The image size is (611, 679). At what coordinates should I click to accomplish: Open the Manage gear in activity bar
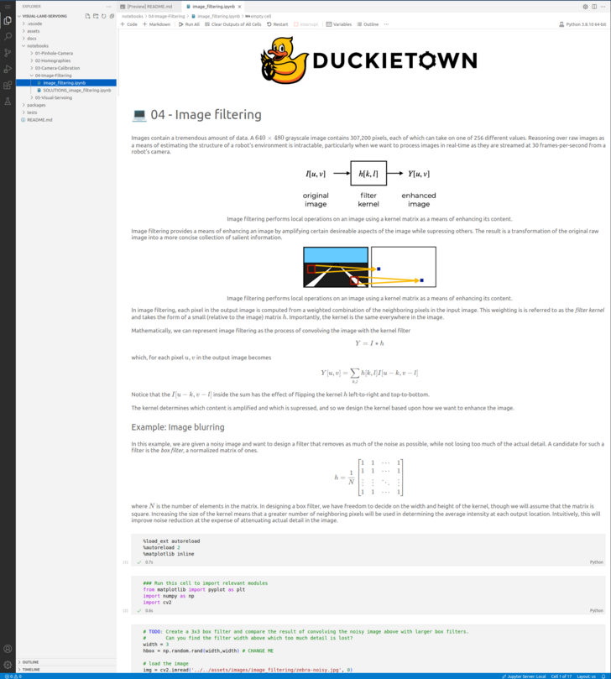[x=8, y=665]
